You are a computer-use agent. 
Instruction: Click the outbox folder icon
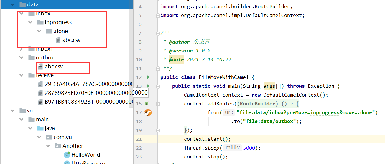point(32,58)
